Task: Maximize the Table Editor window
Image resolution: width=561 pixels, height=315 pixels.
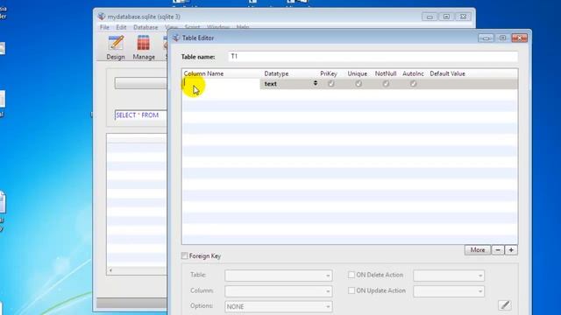Action: coord(502,38)
